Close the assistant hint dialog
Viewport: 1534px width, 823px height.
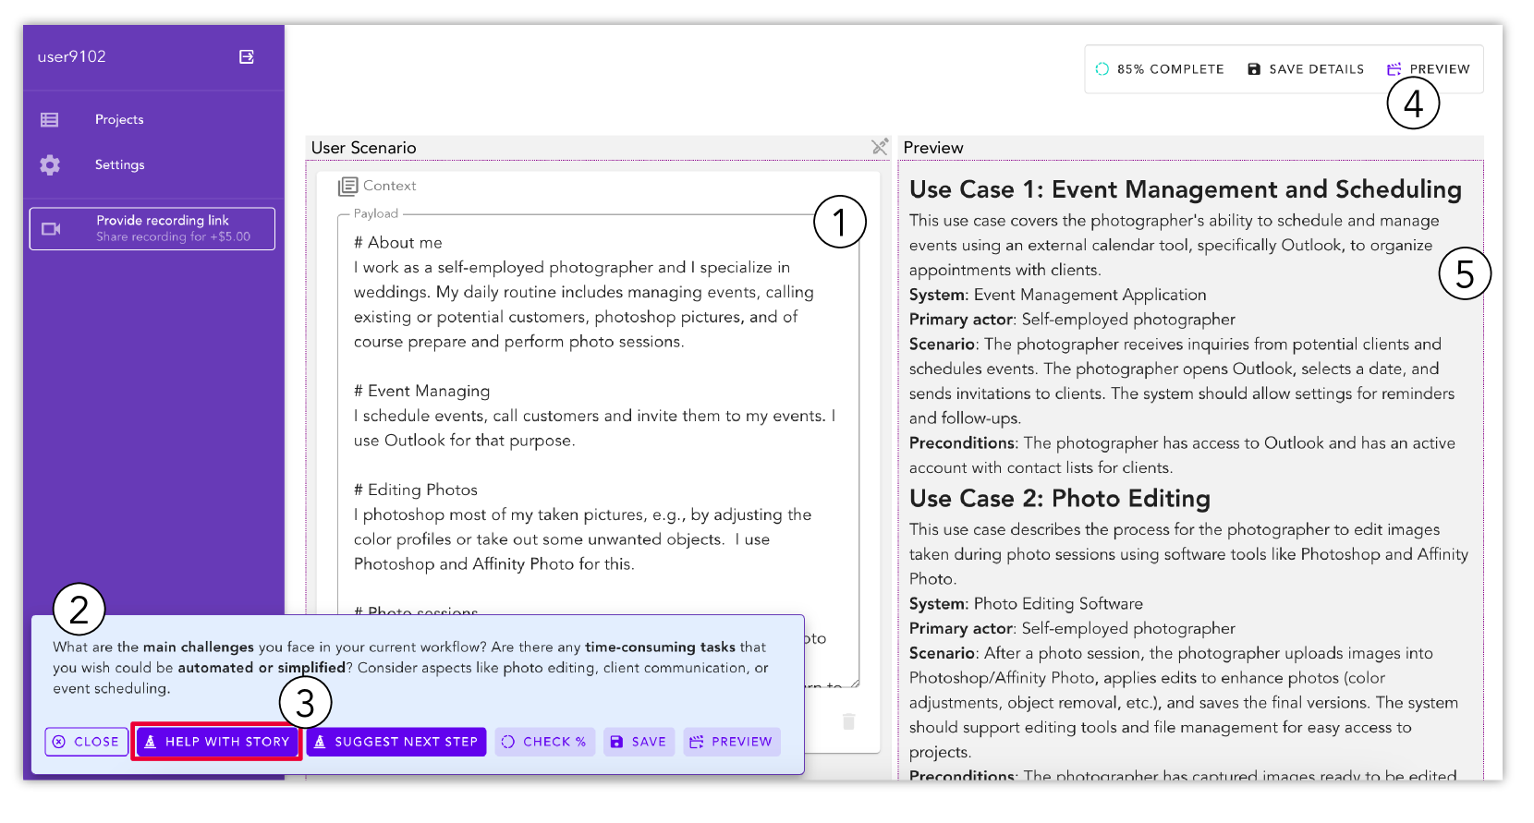(x=87, y=742)
